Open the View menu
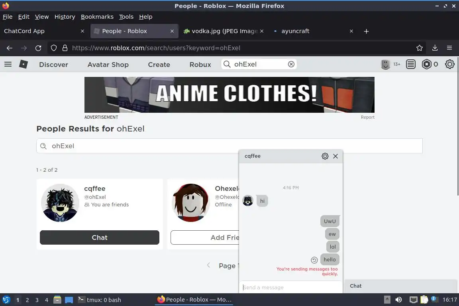Viewport: 459px width, 306px height. click(x=42, y=17)
